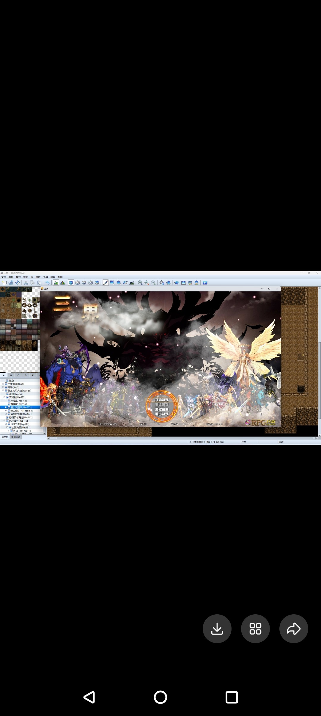Switch to Map edit mode icon
Image resolution: width=321 pixels, height=716 pixels.
56,283
